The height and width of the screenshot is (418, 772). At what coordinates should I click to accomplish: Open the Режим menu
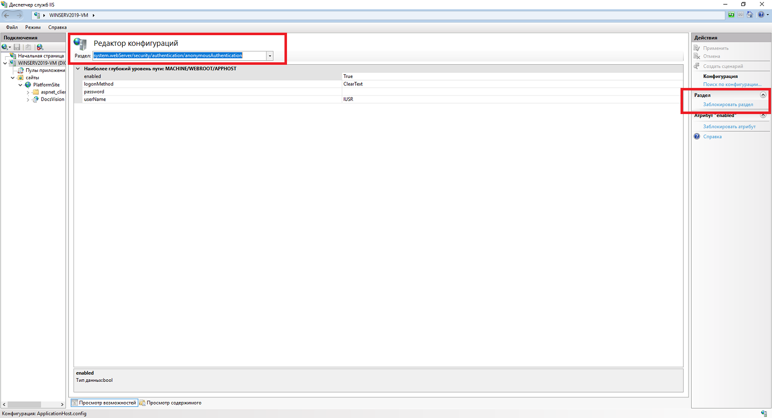[33, 28]
